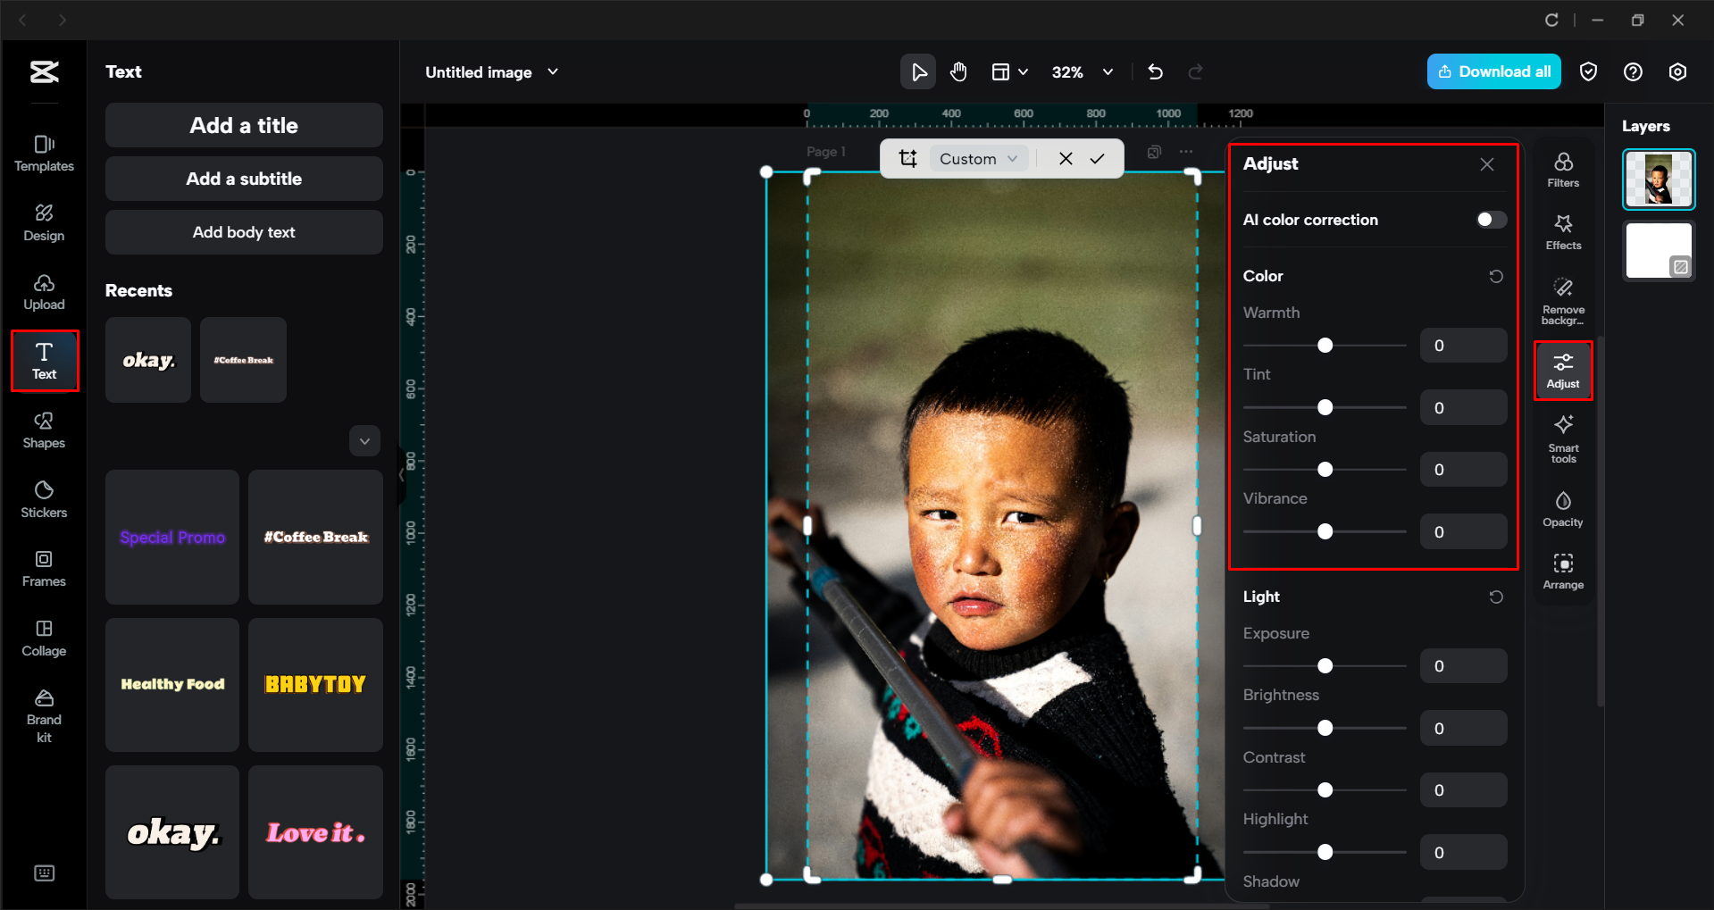Select the portrait layer thumbnail
1714x910 pixels.
click(1658, 179)
